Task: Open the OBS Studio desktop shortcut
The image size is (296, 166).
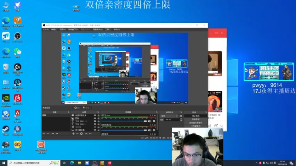Action: coord(17,37)
